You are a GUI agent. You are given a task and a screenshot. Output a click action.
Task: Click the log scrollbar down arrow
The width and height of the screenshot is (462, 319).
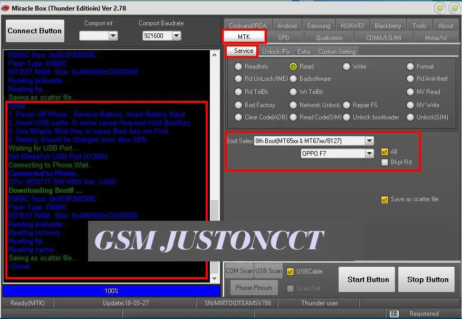214,278
